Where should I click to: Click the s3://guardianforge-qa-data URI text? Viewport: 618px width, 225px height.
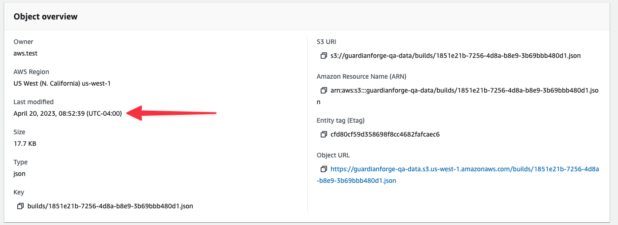[455, 56]
